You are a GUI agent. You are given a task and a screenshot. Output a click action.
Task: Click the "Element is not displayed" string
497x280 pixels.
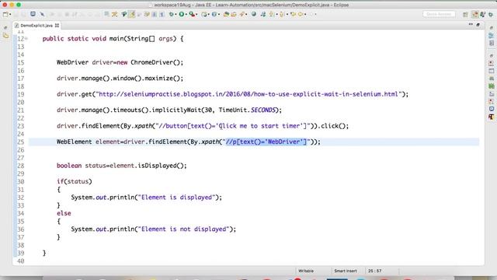coord(183,229)
